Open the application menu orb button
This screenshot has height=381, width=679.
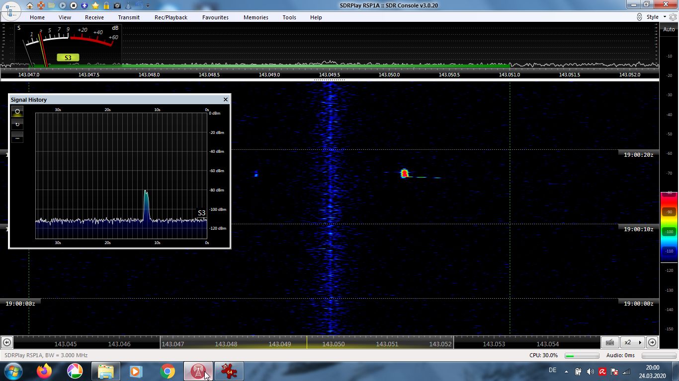(x=10, y=11)
